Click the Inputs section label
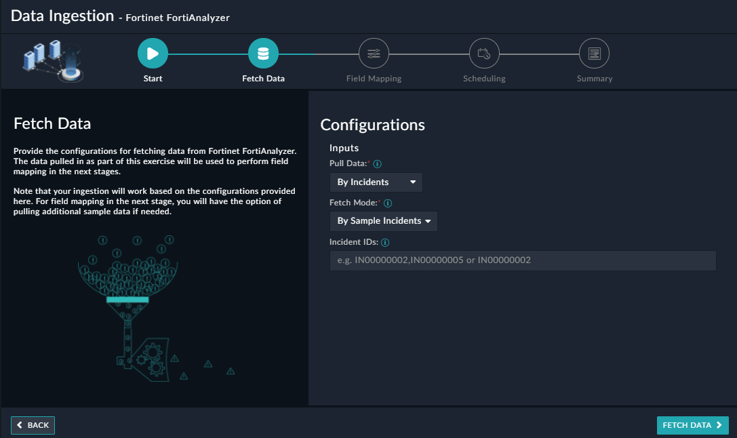Screen dimensions: 737x438 pyautogui.click(x=344, y=148)
